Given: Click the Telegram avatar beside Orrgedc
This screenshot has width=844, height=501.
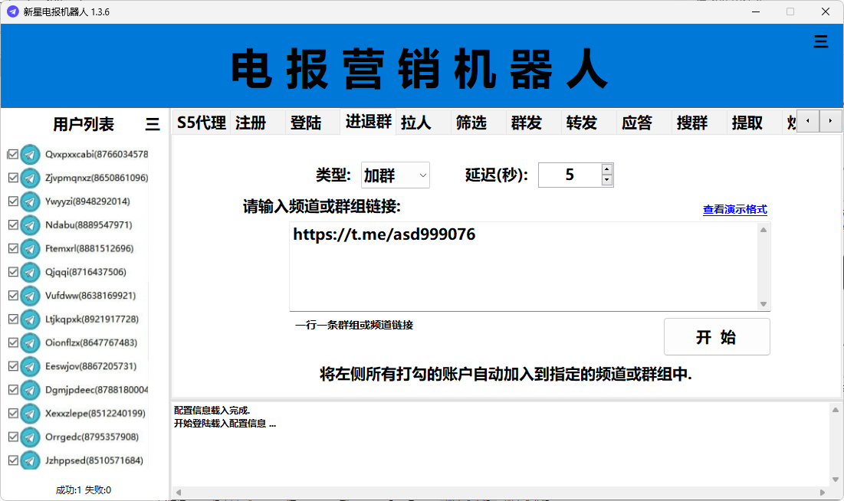Looking at the screenshot, I should point(30,437).
